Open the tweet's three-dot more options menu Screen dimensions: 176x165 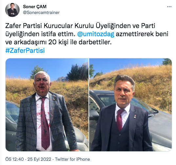(x=169, y=7)
